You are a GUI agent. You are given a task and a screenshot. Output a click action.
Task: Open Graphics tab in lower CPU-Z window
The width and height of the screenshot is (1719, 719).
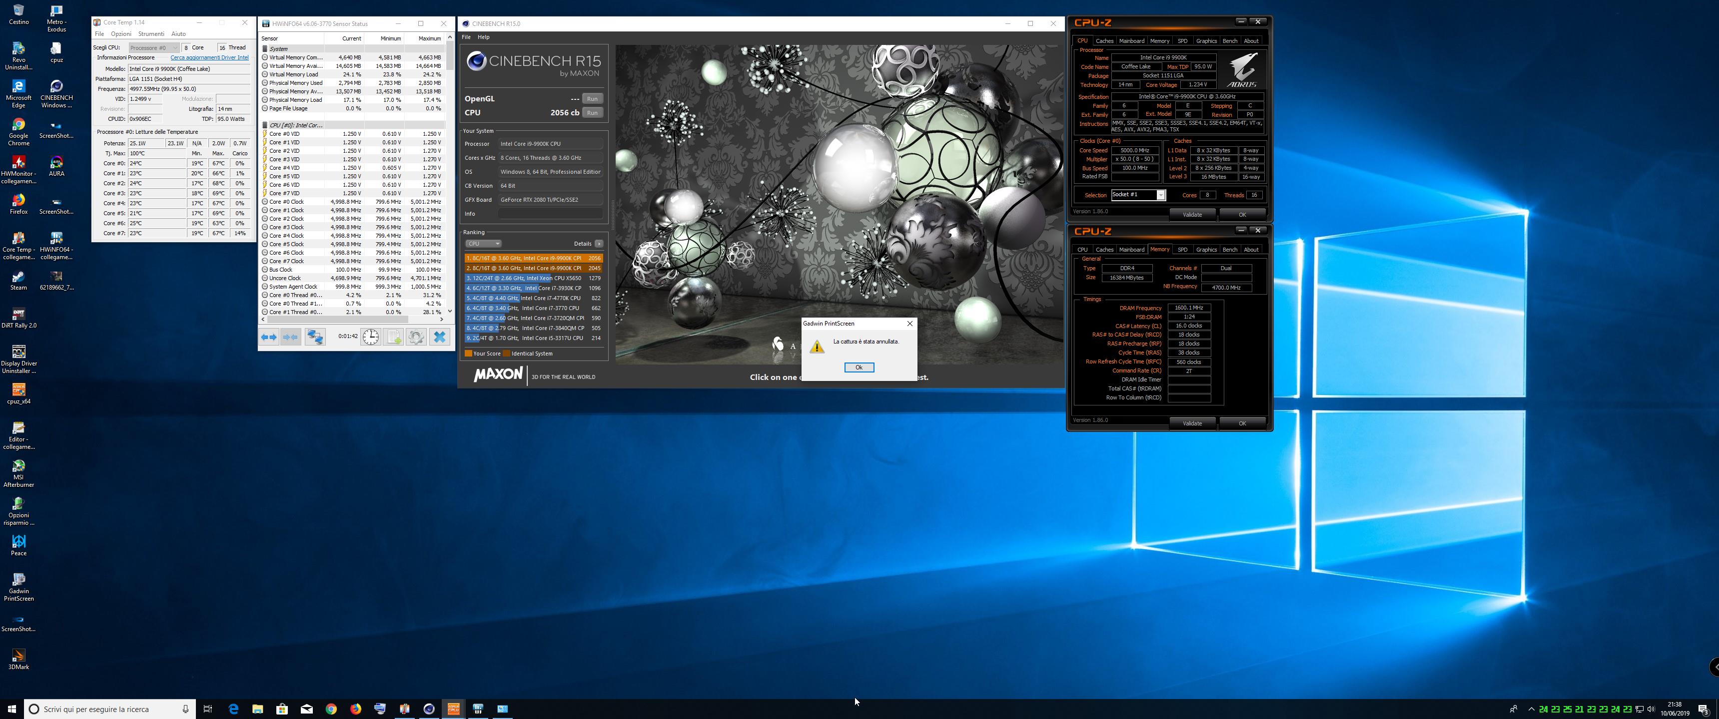[1206, 250]
